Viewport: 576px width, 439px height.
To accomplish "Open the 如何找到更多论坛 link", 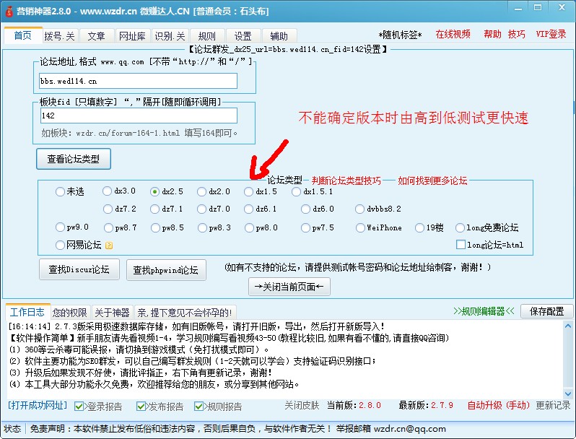I will [x=432, y=181].
